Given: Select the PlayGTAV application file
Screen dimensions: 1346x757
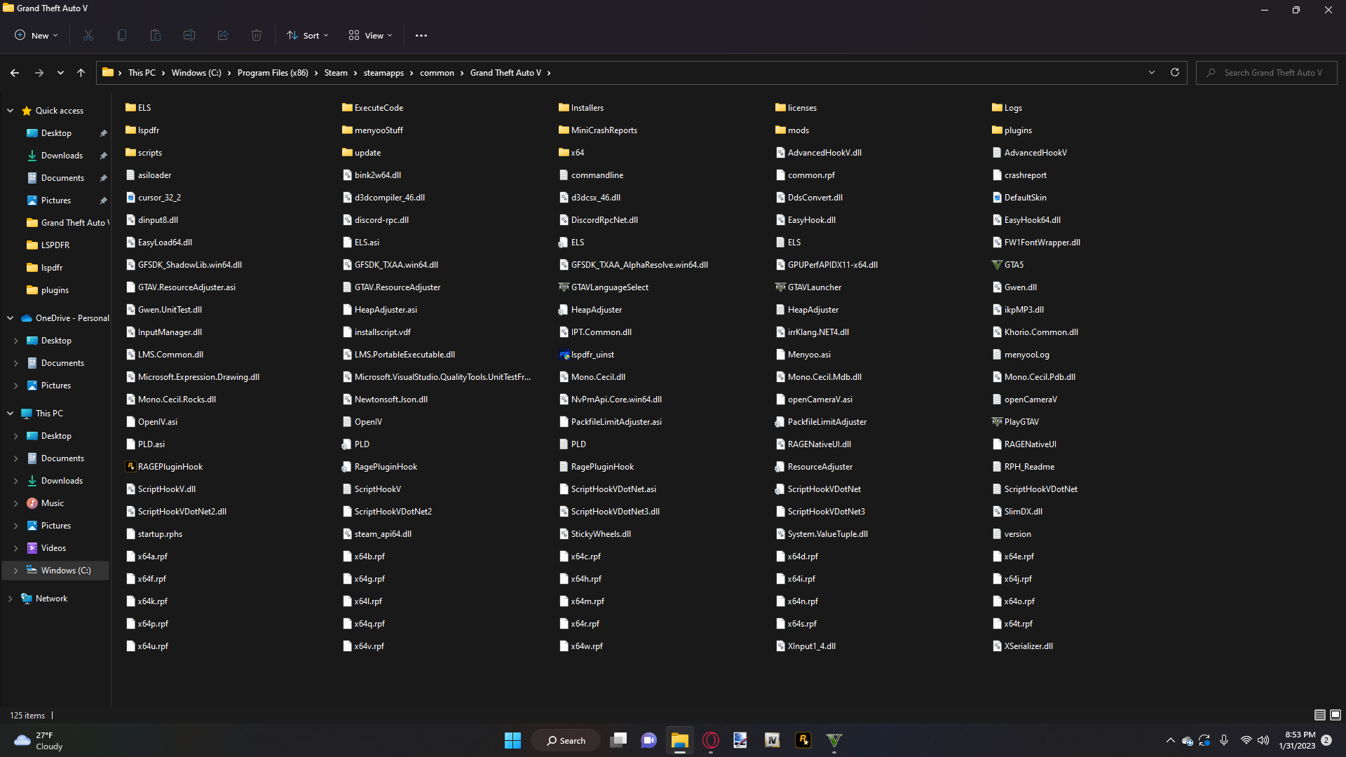Looking at the screenshot, I should pos(1021,422).
